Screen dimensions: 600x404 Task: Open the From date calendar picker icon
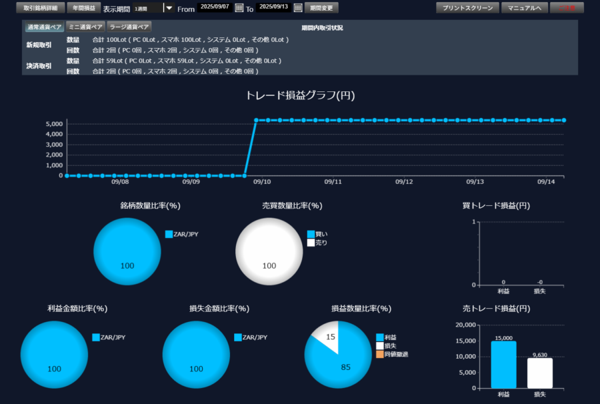pos(239,8)
